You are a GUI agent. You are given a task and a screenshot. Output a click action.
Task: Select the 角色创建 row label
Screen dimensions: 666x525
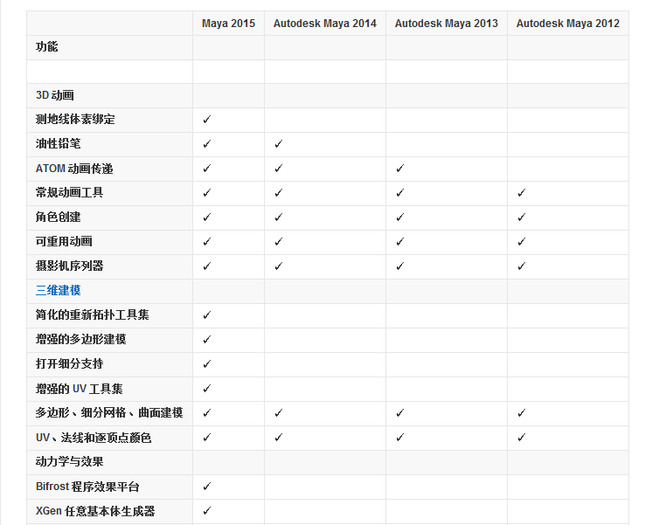[59, 218]
